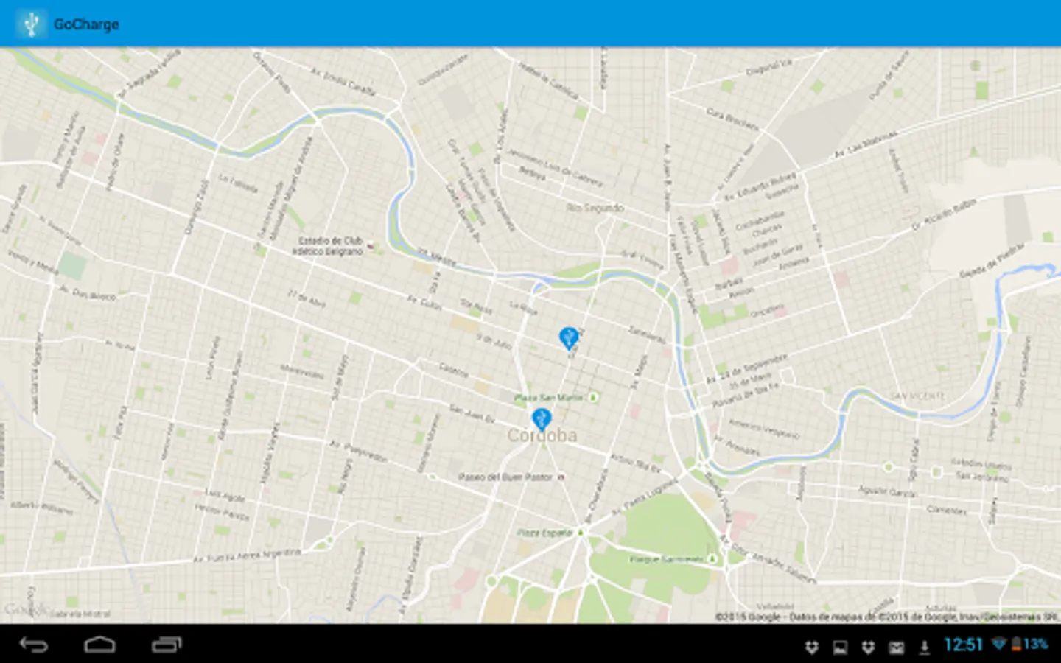Select the GoCharge title text
The width and height of the screenshot is (1061, 663).
(86, 24)
